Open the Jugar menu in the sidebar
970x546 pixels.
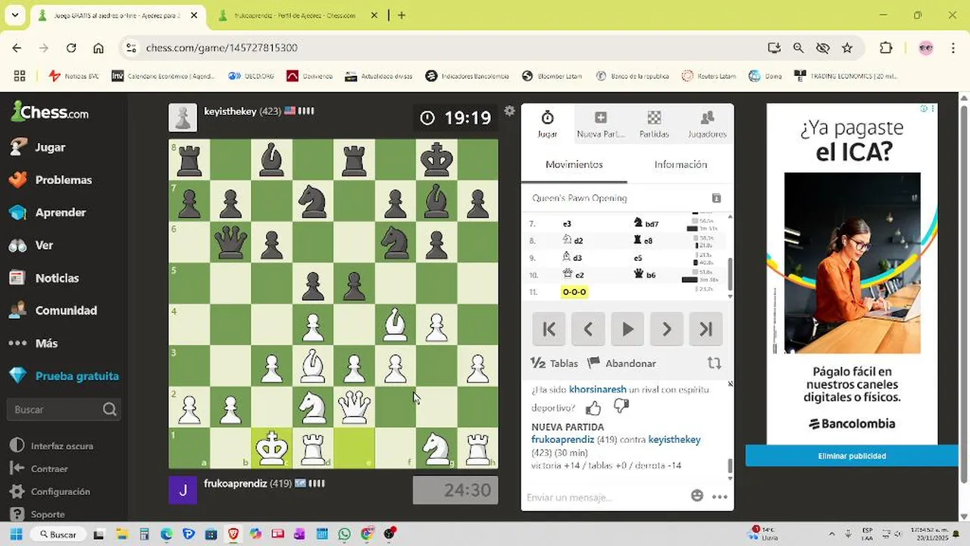coord(38,147)
